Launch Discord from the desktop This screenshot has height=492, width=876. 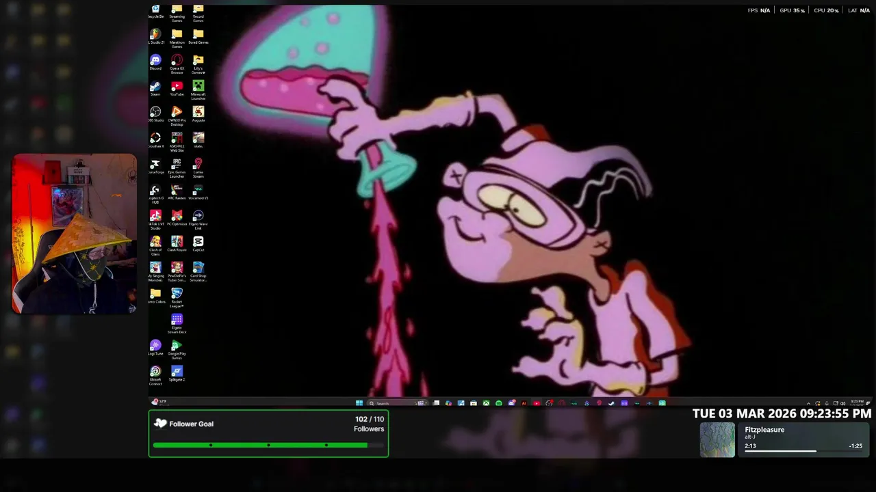tap(155, 63)
